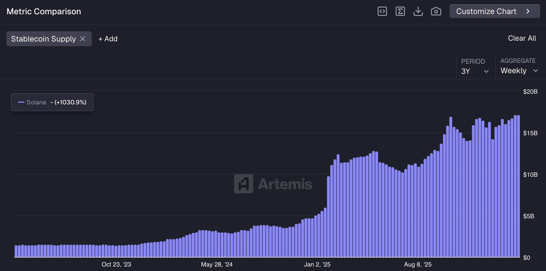The height and width of the screenshot is (271, 546).
Task: Click the Metric Comparison title
Action: tap(44, 12)
